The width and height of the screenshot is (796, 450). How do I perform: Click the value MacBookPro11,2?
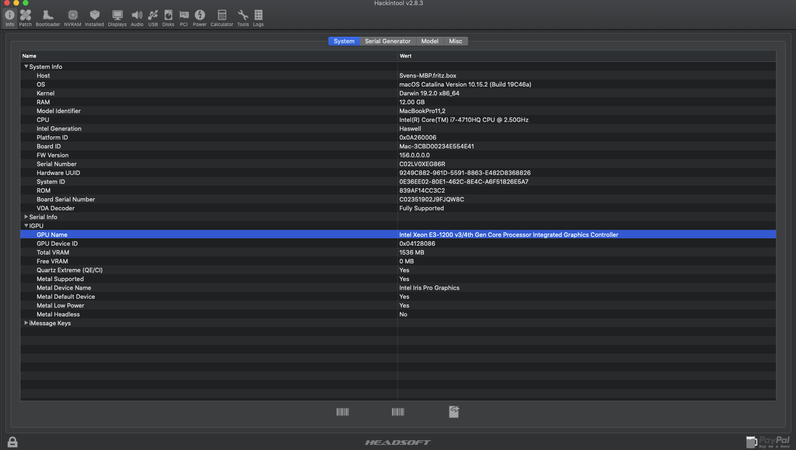[x=422, y=111]
